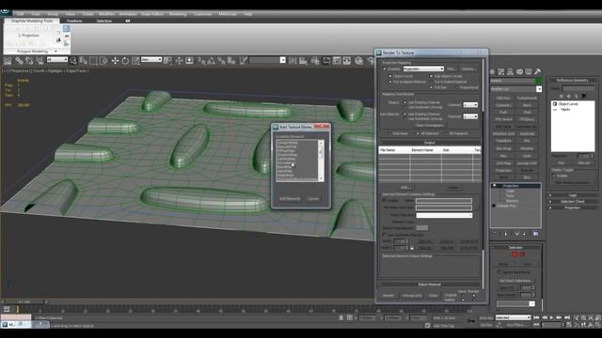Image resolution: width=602 pixels, height=338 pixels.
Task: Go to the start frame
Action: 537,317
